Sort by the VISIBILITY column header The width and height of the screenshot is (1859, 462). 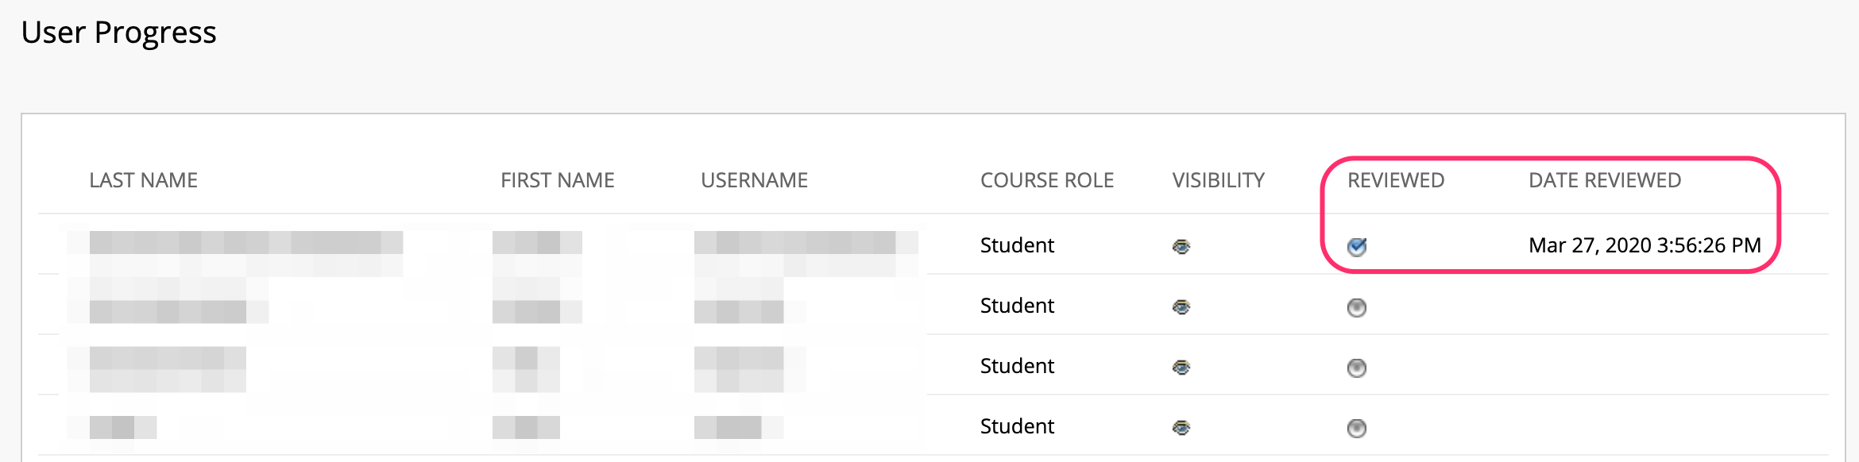pos(1219,180)
